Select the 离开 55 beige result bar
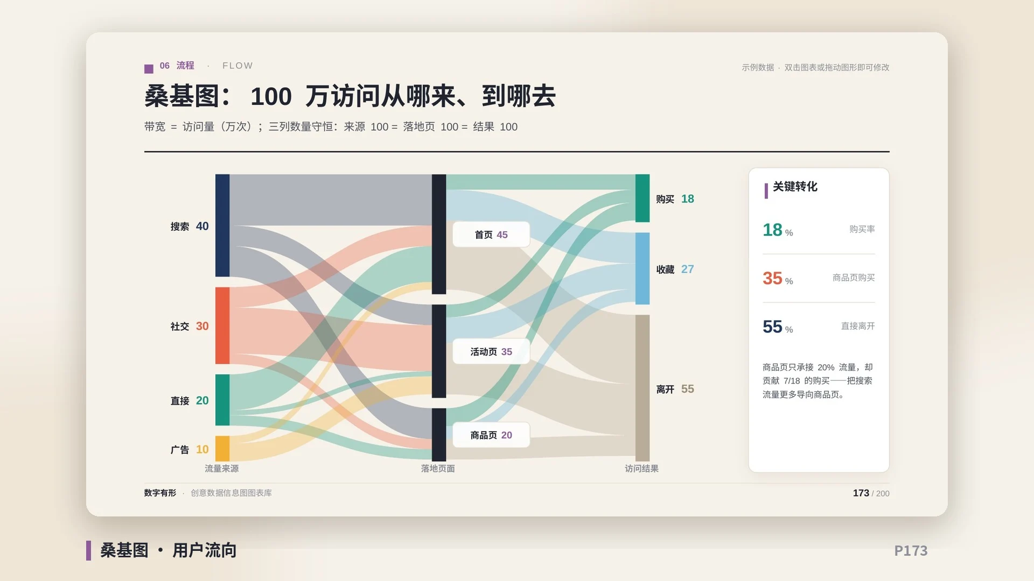The image size is (1034, 581). [x=642, y=388]
